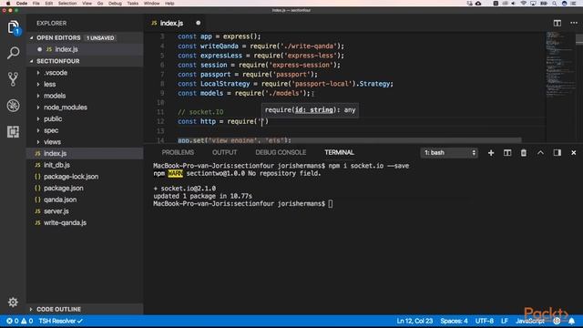Screen dimensions: 583x328
Task: Click the editor vertical scrollbar
Action: pyautogui.click(x=579, y=39)
